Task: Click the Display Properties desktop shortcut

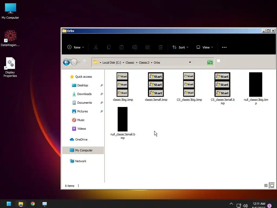Action: pyautogui.click(x=10, y=67)
